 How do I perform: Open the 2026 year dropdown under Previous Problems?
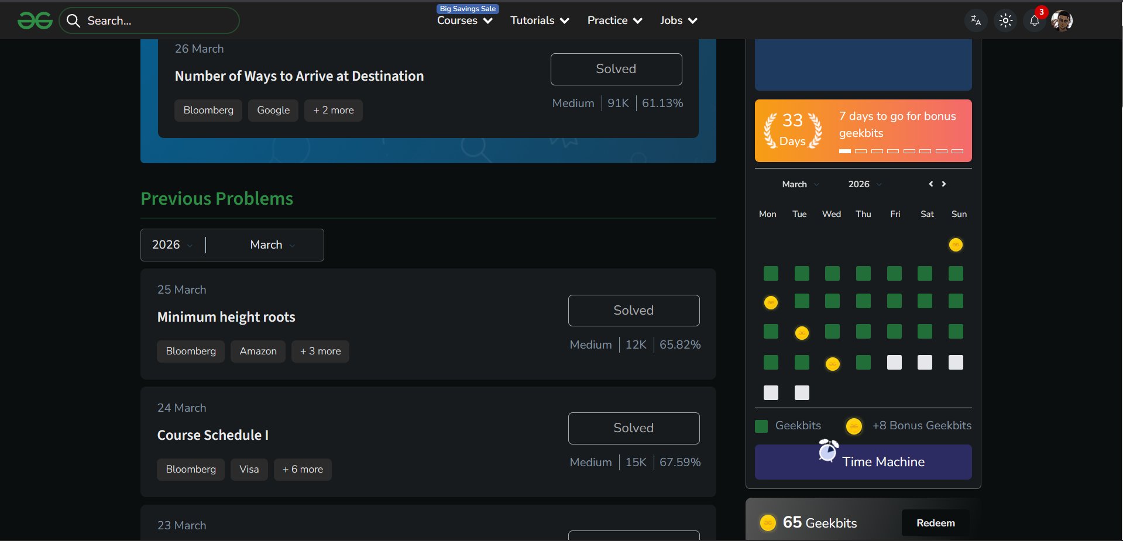click(172, 245)
